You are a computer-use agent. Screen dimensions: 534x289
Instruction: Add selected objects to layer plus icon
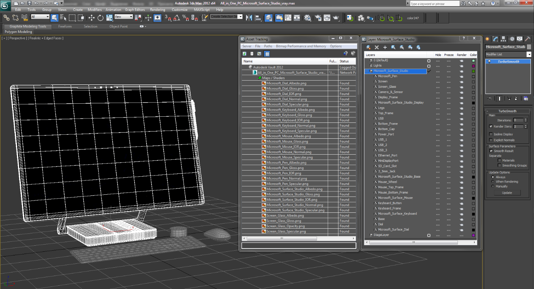click(x=385, y=47)
